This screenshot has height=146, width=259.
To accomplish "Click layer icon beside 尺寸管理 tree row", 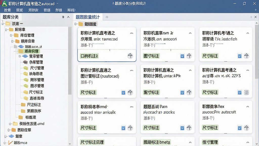I will point(26,68).
